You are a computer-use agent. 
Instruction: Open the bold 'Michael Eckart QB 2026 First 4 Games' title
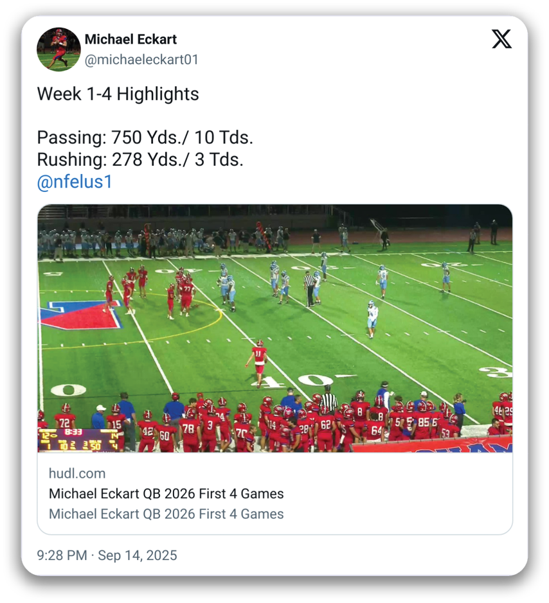click(x=166, y=493)
